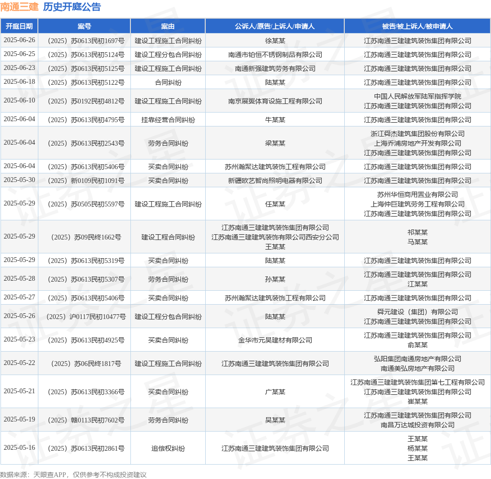
Task: Select case number 苏0613民初4795号
Action: click(86, 120)
